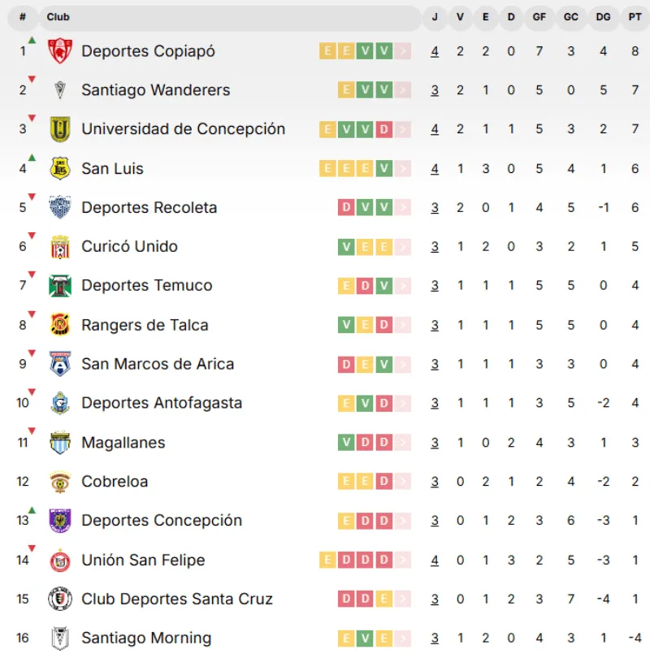Click the Rangers de Talca badge
Screen dimensions: 650x658
click(x=60, y=325)
